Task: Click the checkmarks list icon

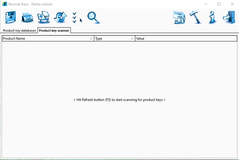Action: click(x=74, y=17)
